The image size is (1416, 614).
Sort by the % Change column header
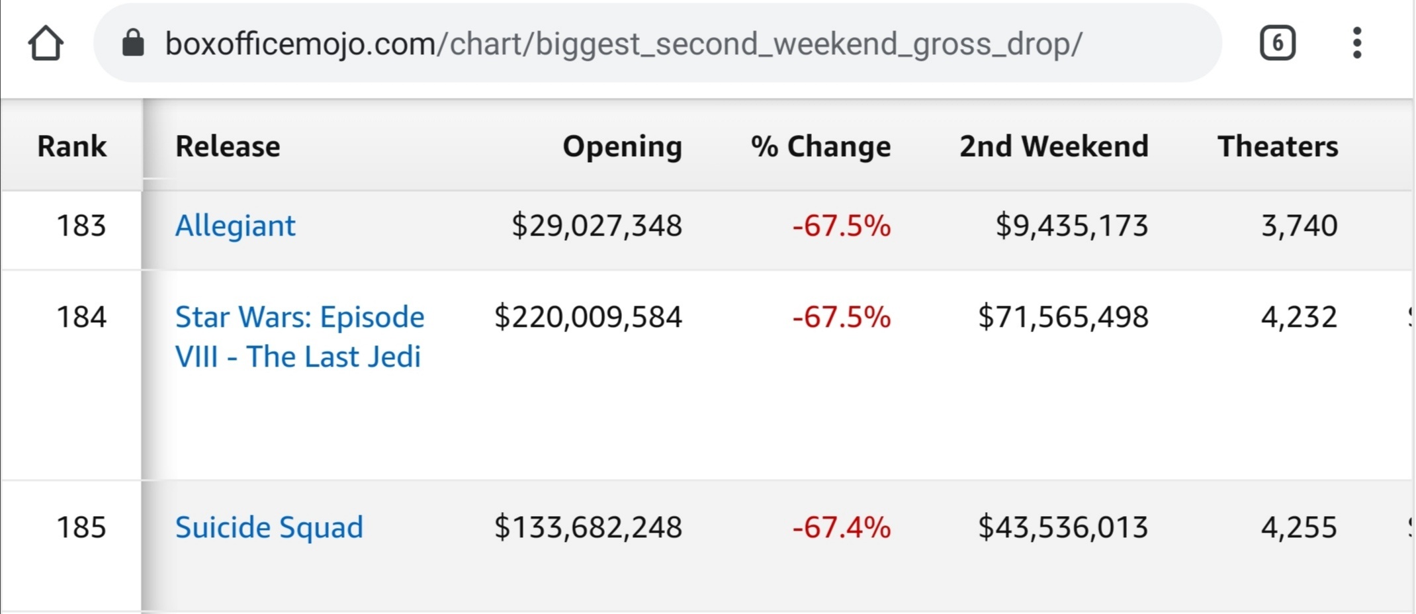coord(820,146)
